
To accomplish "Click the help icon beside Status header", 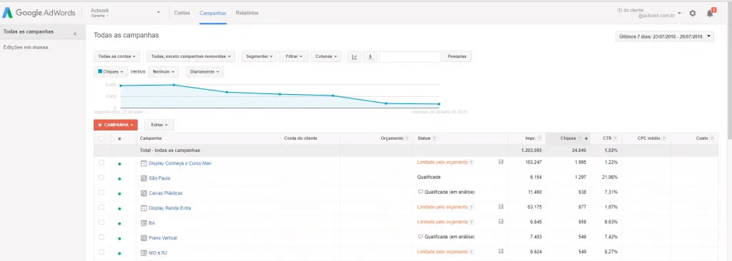I will click(x=434, y=138).
